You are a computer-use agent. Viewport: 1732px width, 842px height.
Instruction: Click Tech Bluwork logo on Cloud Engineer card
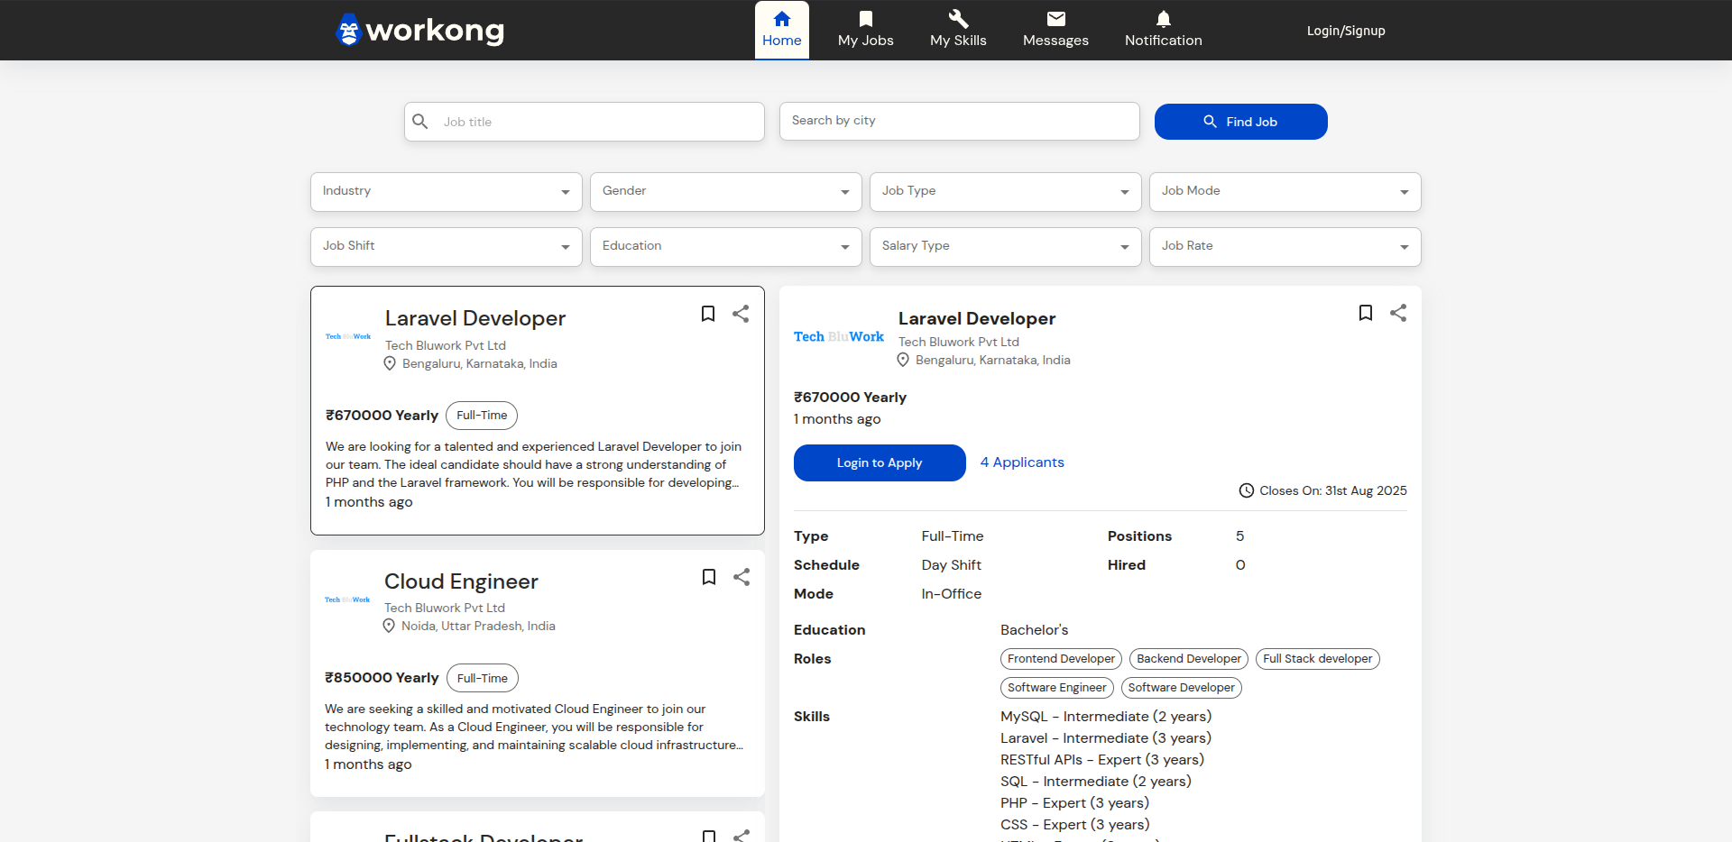pyautogui.click(x=347, y=599)
